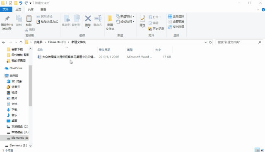The width and height of the screenshot is (265, 152).
Task: Open 本地磁盘 (C:) in navigation pane
Action: [17, 126]
